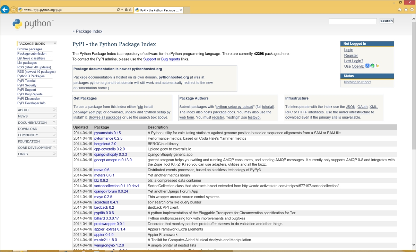Screen dimensions: 416x252
Task: Click the get pip link
Action: tap(96, 112)
